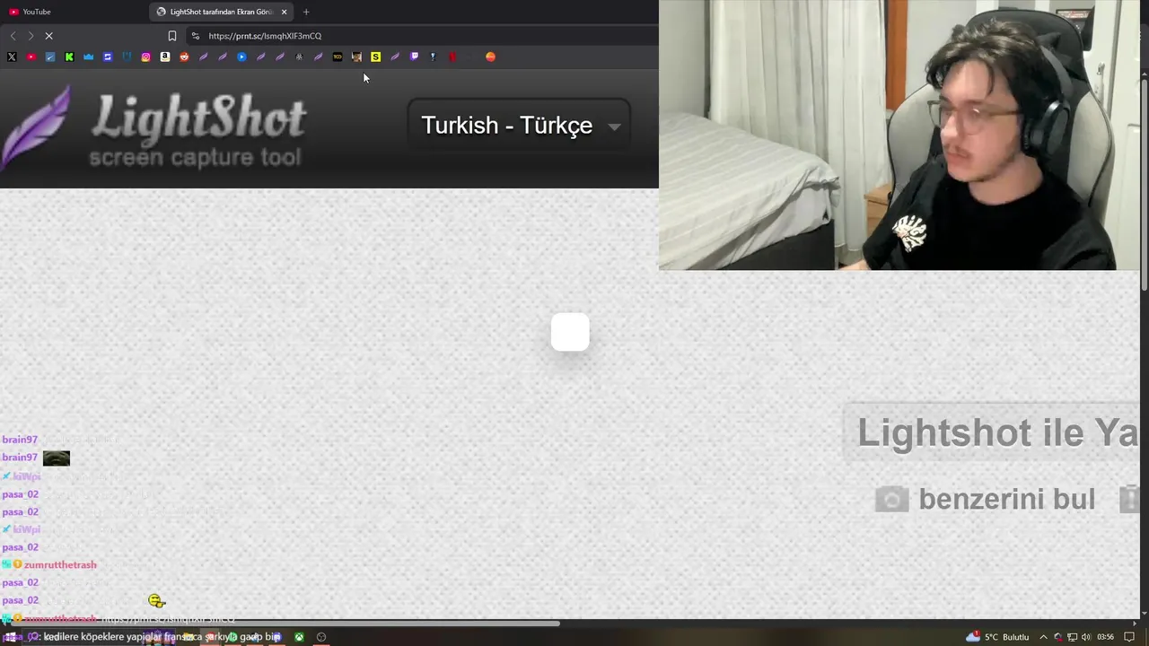This screenshot has height=646, width=1149.
Task: Open the Reddit bookmark
Action: click(184, 57)
